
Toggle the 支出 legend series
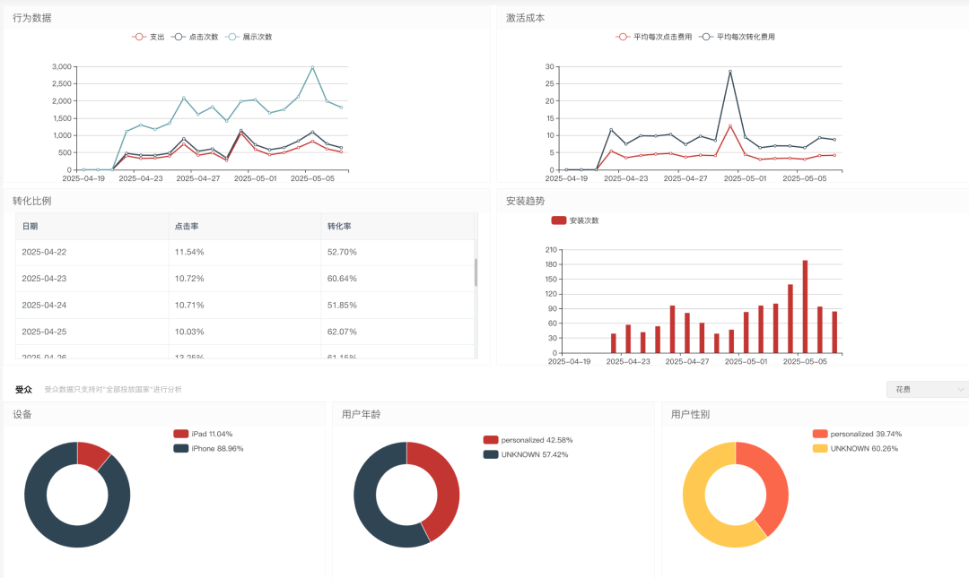click(x=139, y=37)
